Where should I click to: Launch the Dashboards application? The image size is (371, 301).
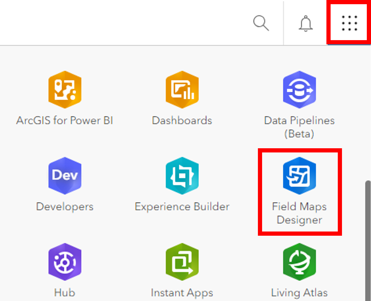(182, 90)
